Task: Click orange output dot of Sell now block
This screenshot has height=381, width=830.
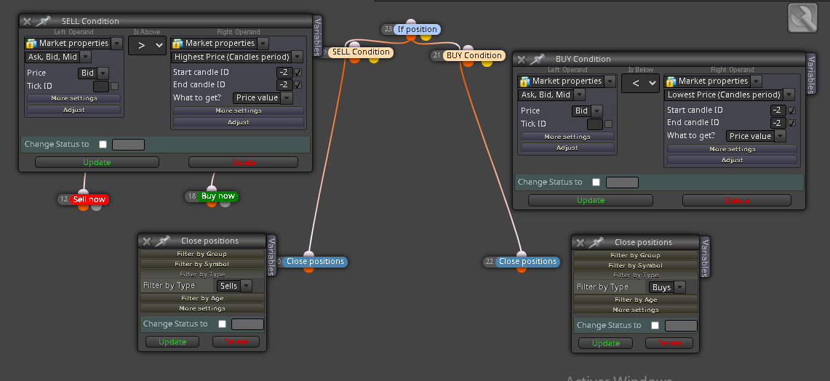Action: (x=83, y=207)
